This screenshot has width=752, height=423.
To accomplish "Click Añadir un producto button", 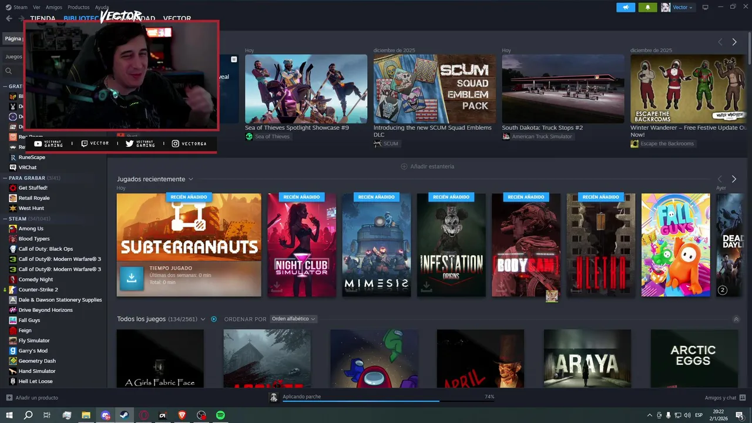I will click(32, 398).
